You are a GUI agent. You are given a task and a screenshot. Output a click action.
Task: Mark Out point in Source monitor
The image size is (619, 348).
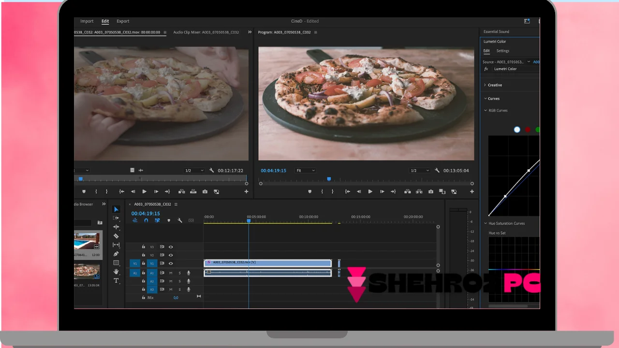click(106, 192)
